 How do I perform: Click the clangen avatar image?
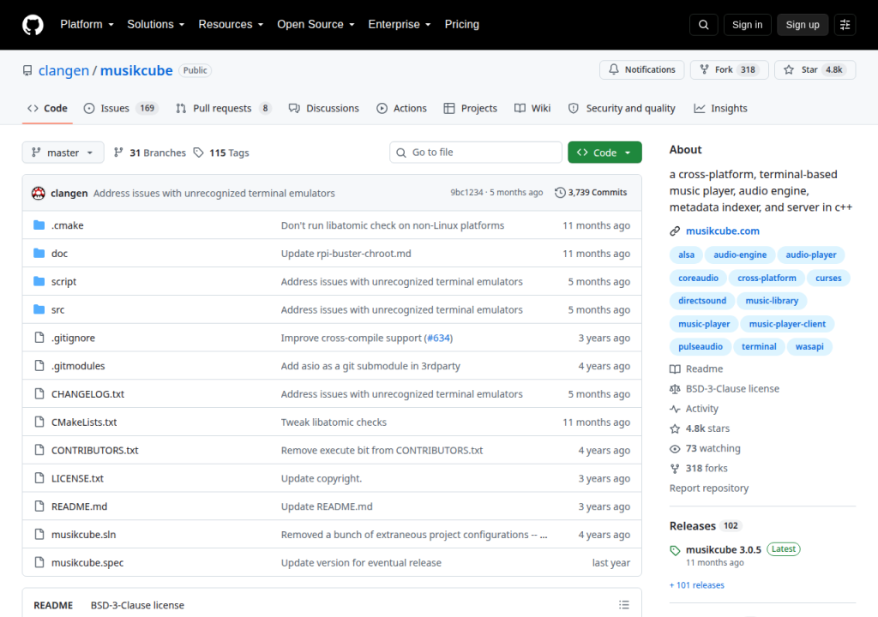[38, 193]
